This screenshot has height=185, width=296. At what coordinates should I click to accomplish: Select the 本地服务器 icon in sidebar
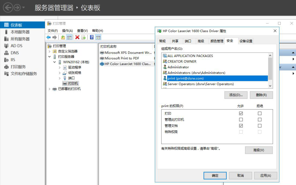point(6,32)
